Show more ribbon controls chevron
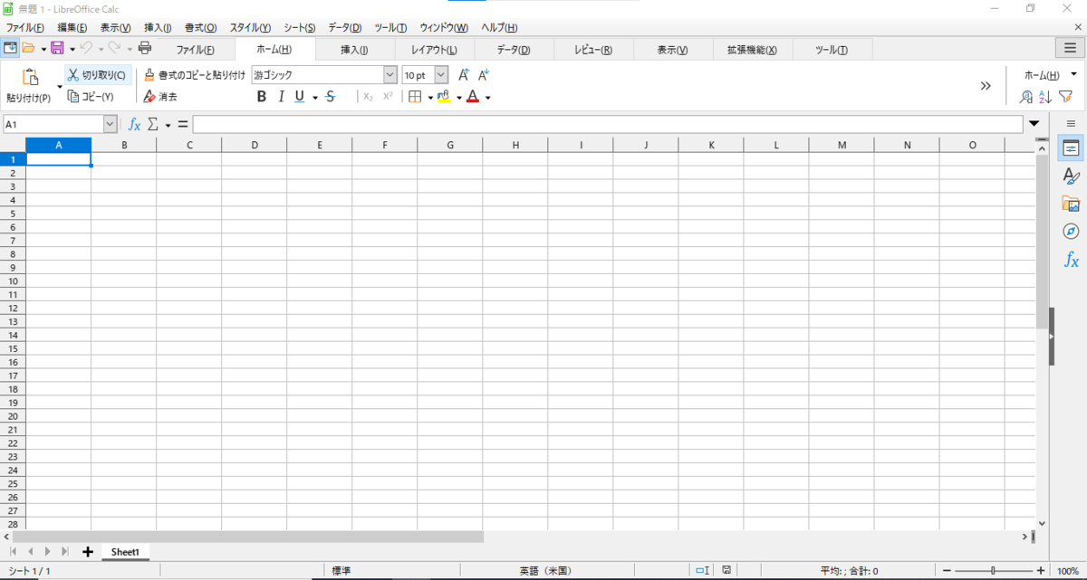This screenshot has height=580, width=1087. pyautogui.click(x=986, y=86)
